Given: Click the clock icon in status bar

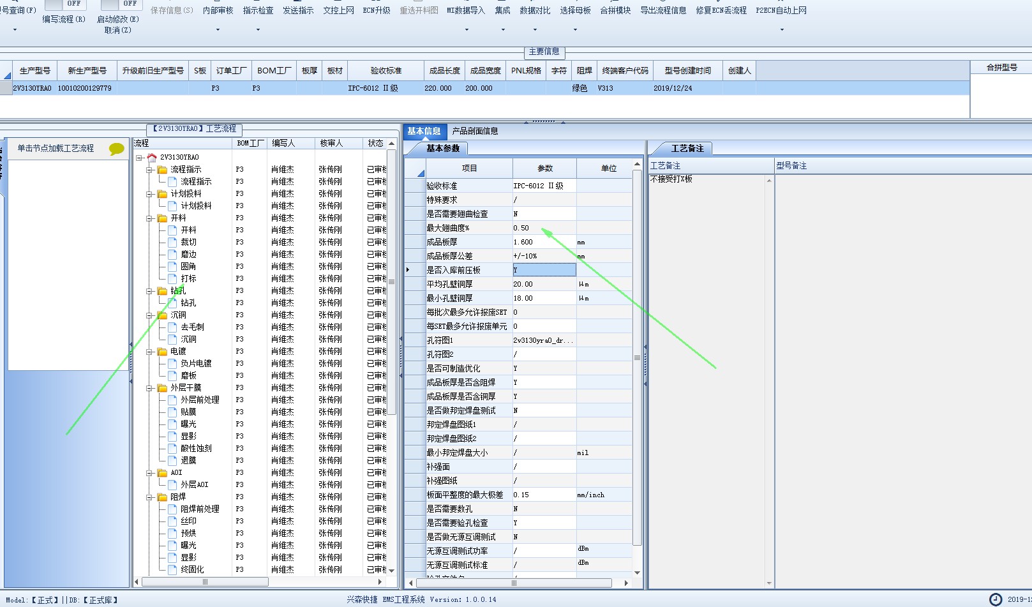Looking at the screenshot, I should pyautogui.click(x=996, y=599).
